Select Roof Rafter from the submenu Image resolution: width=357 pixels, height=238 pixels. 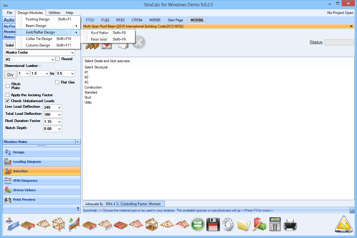108,33
